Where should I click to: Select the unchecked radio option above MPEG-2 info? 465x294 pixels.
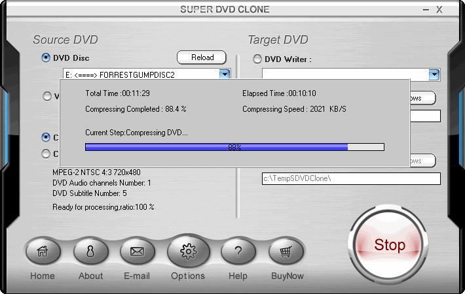pyautogui.click(x=46, y=154)
